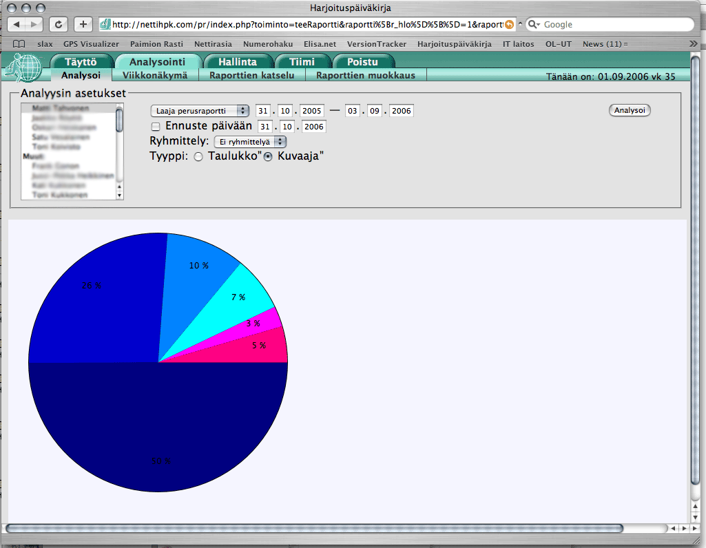Screen dimensions: 706x548
Task: Click the 50 % dark navy pie slice
Action: (158, 428)
